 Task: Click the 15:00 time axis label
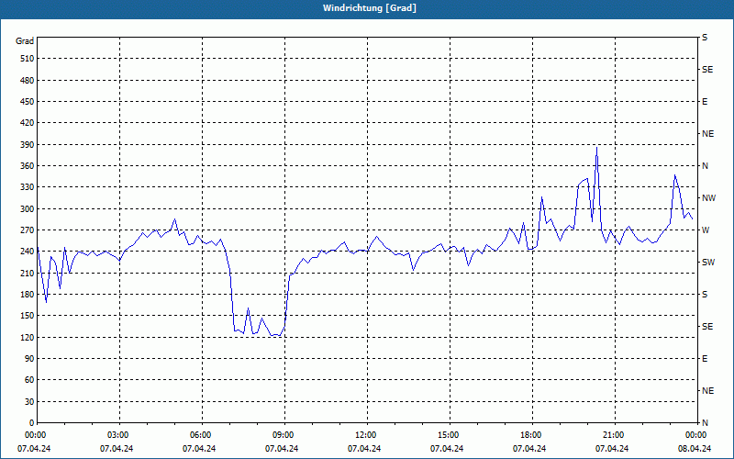click(449, 435)
